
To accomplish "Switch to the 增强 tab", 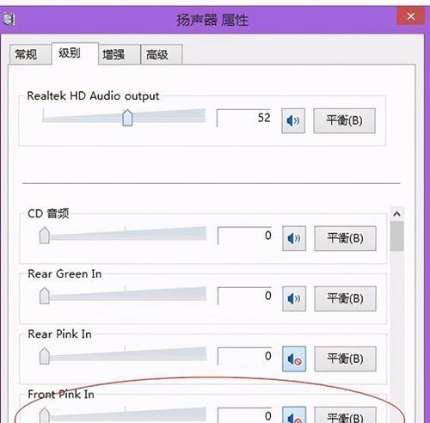I will pyautogui.click(x=120, y=54).
